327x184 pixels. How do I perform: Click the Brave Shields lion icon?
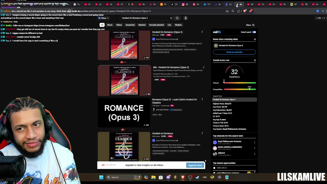(245, 11)
